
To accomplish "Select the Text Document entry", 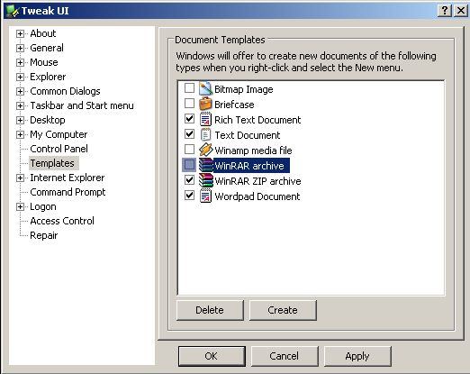I will point(248,135).
